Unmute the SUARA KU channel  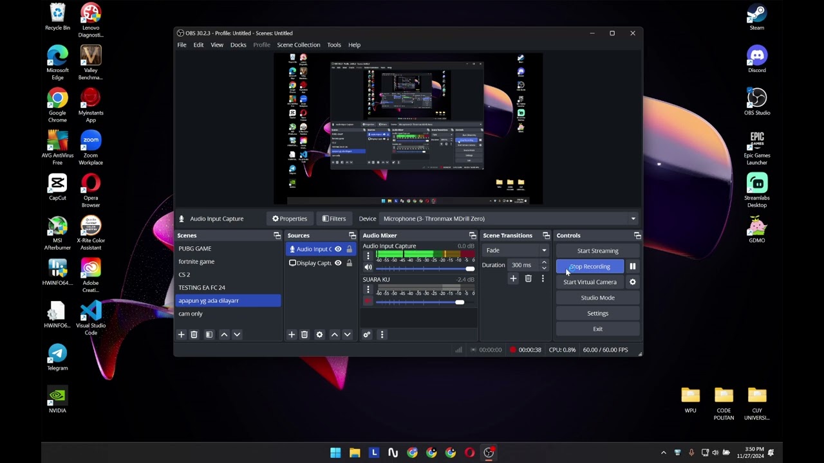tap(368, 301)
